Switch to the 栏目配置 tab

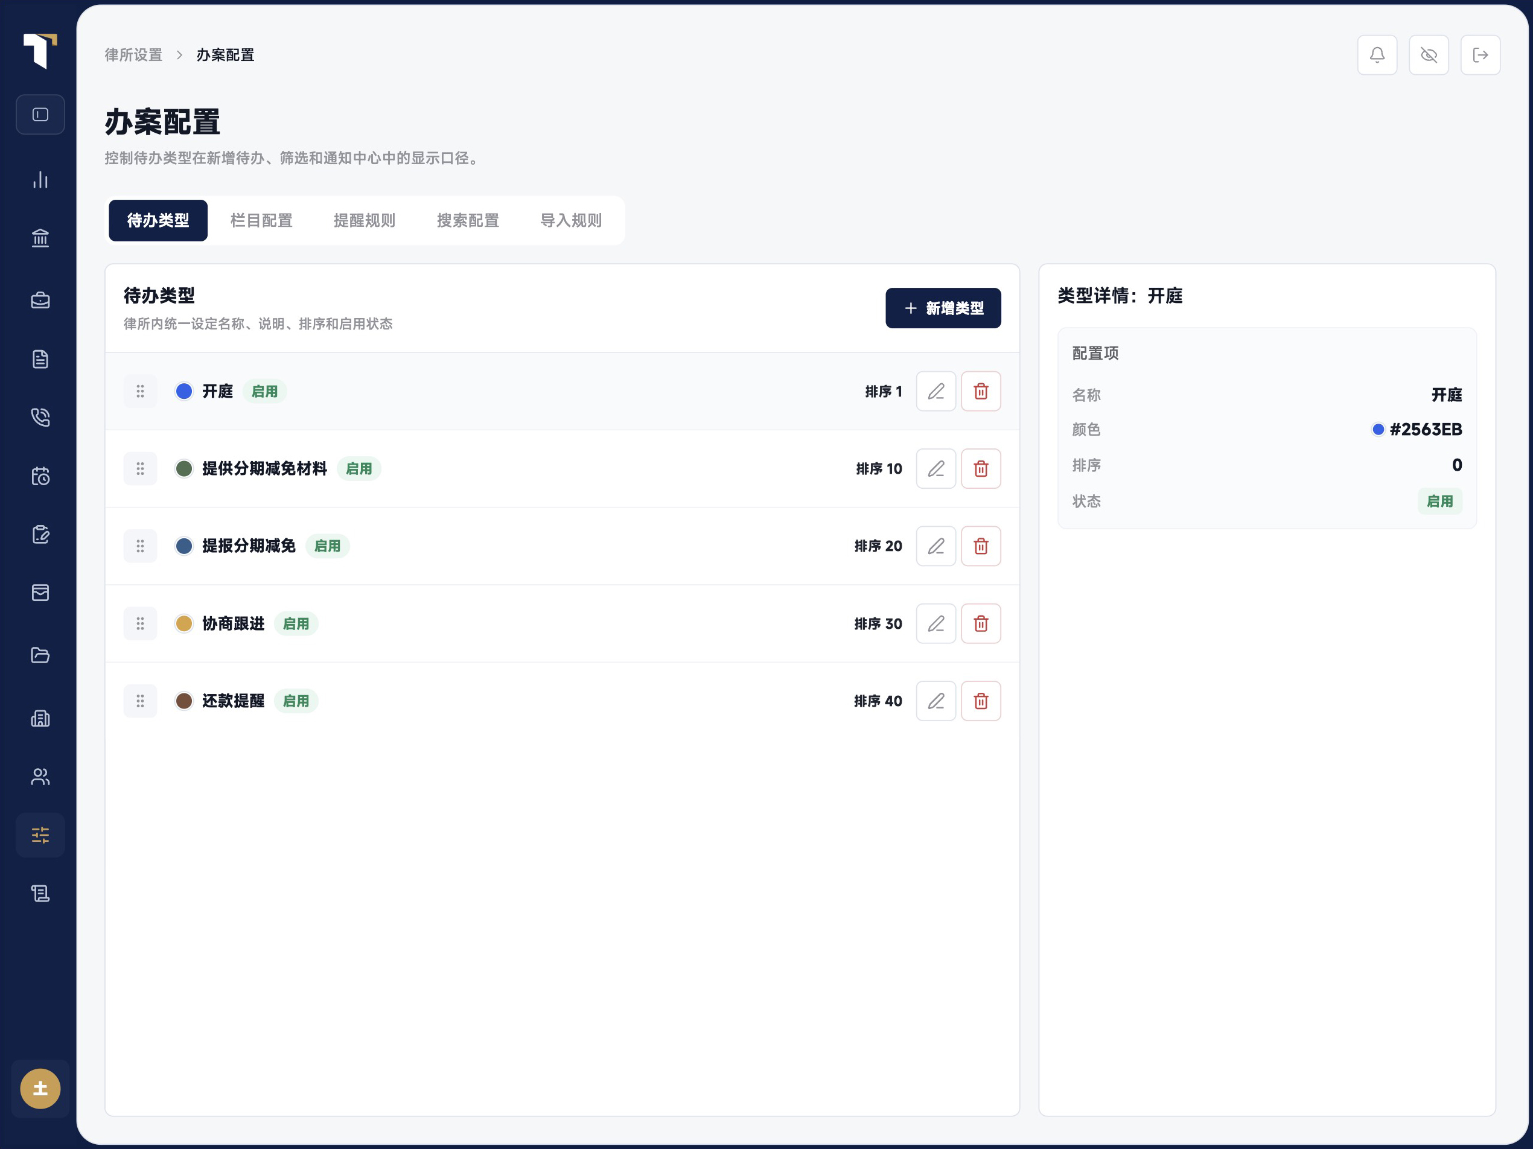[x=261, y=220]
